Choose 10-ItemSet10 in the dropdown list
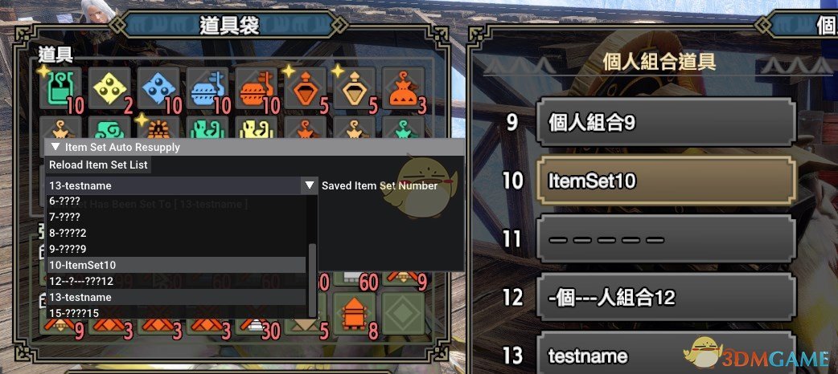 tap(176, 265)
